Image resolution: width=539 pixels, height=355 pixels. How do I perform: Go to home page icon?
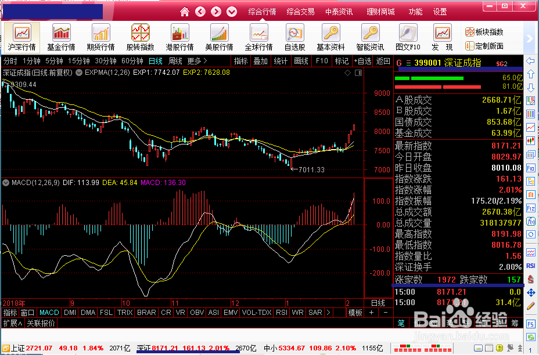(185, 12)
